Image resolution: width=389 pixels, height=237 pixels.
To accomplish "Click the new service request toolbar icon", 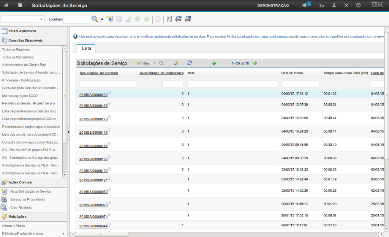I will point(110,19).
